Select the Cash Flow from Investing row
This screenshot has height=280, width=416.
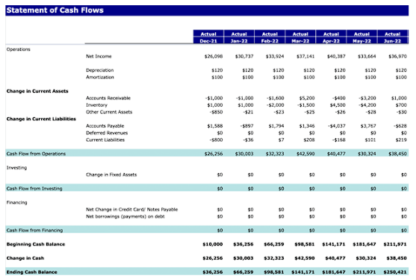click(207, 188)
